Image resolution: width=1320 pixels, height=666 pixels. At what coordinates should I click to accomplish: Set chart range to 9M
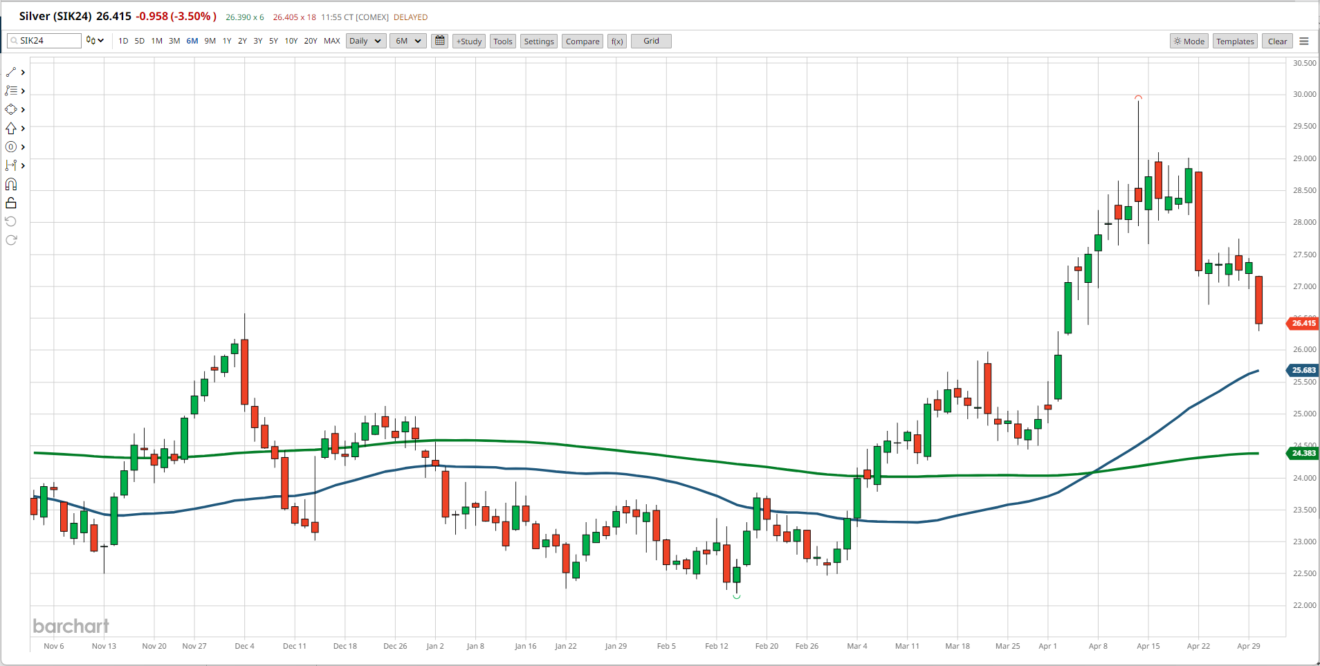[210, 41]
